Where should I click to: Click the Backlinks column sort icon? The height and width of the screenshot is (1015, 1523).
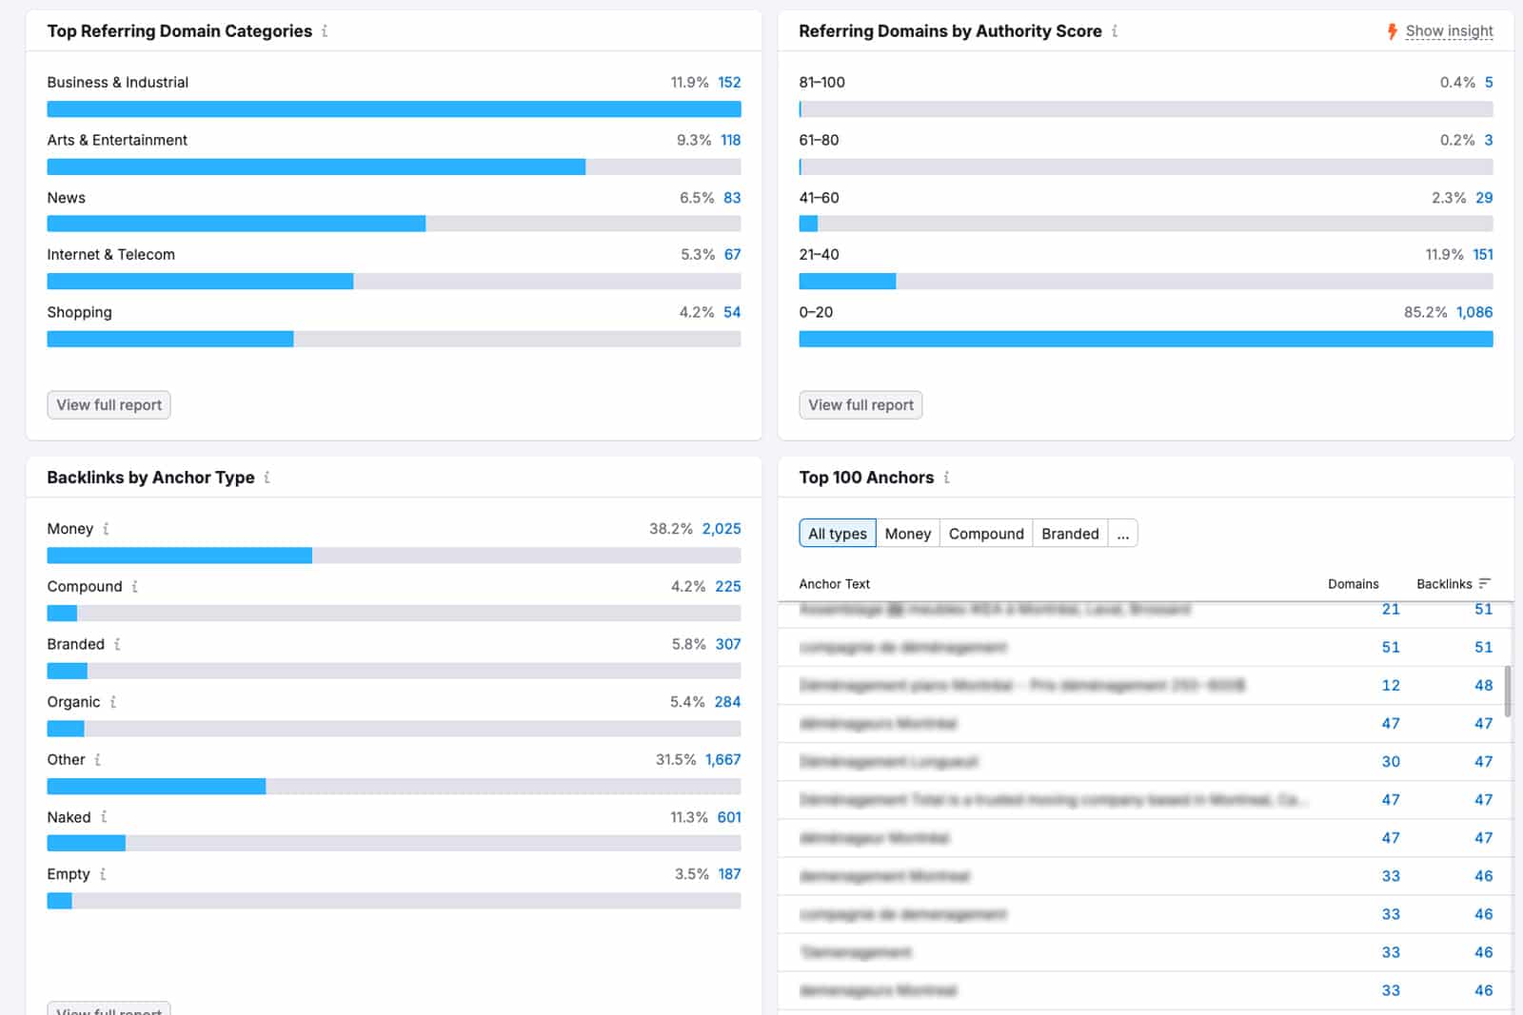1484,584
